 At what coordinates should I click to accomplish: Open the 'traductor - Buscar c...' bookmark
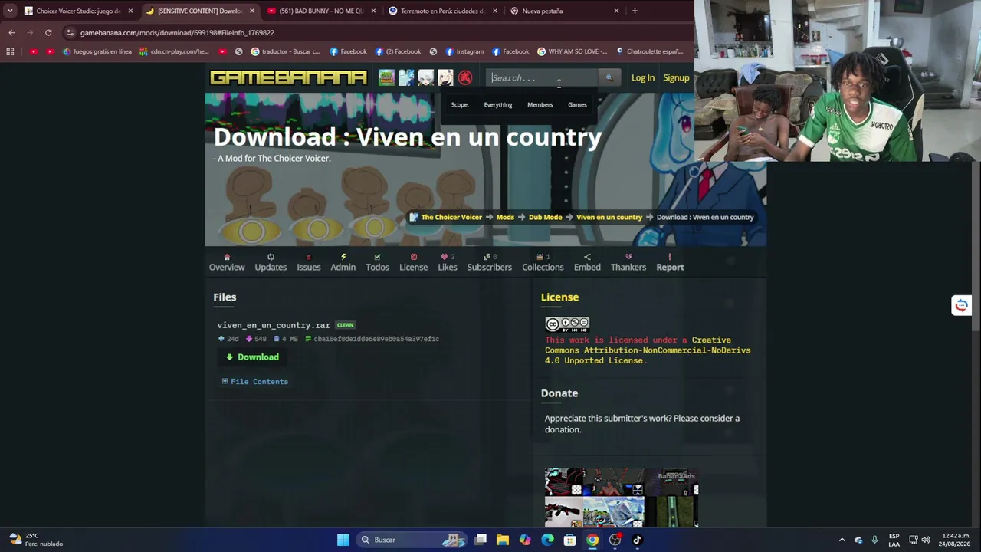click(285, 51)
